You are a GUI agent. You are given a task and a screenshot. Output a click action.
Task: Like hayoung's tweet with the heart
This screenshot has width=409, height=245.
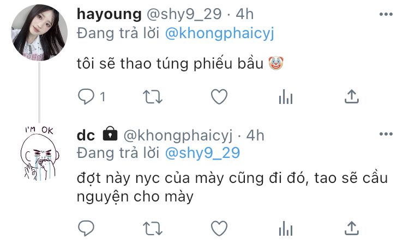click(219, 96)
